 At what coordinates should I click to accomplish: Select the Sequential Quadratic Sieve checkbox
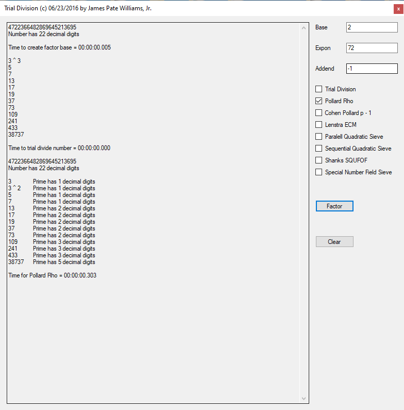click(x=319, y=149)
